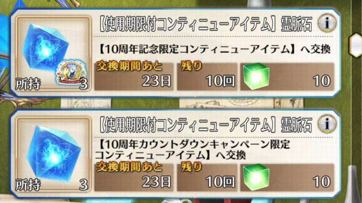Tap 所持 3 count on second item
The image size is (362, 203).
[52, 185]
